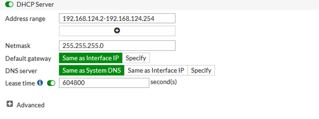Click the second(s) unit label

point(164,82)
